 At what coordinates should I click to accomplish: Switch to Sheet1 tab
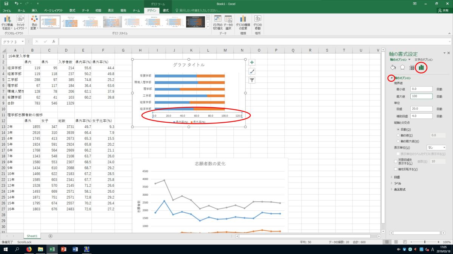(32, 236)
